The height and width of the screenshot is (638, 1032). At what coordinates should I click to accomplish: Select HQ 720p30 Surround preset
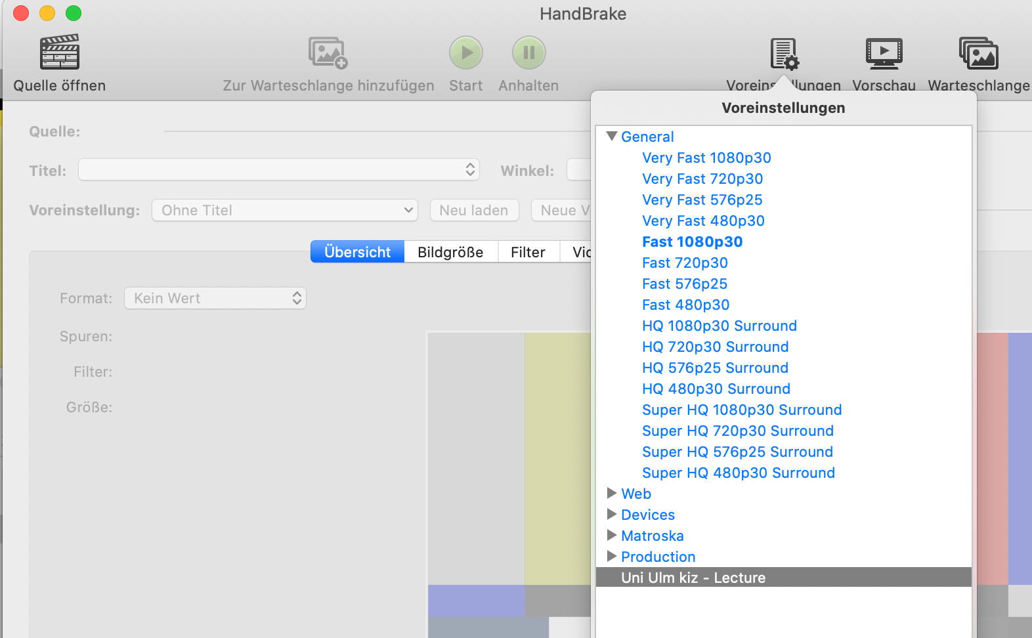point(715,347)
